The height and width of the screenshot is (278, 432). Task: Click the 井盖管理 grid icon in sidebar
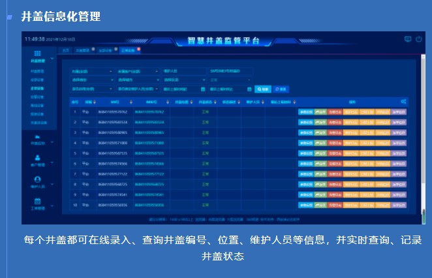(x=37, y=53)
